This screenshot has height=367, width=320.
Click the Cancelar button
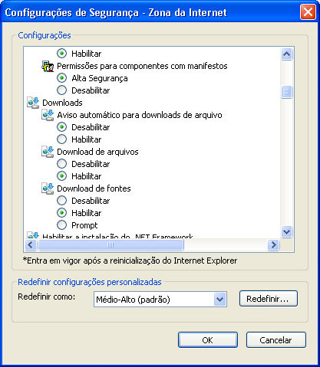click(276, 340)
